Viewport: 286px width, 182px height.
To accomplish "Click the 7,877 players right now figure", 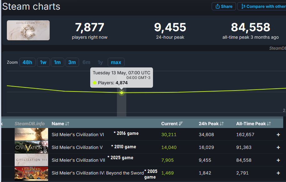I will coord(90,27).
